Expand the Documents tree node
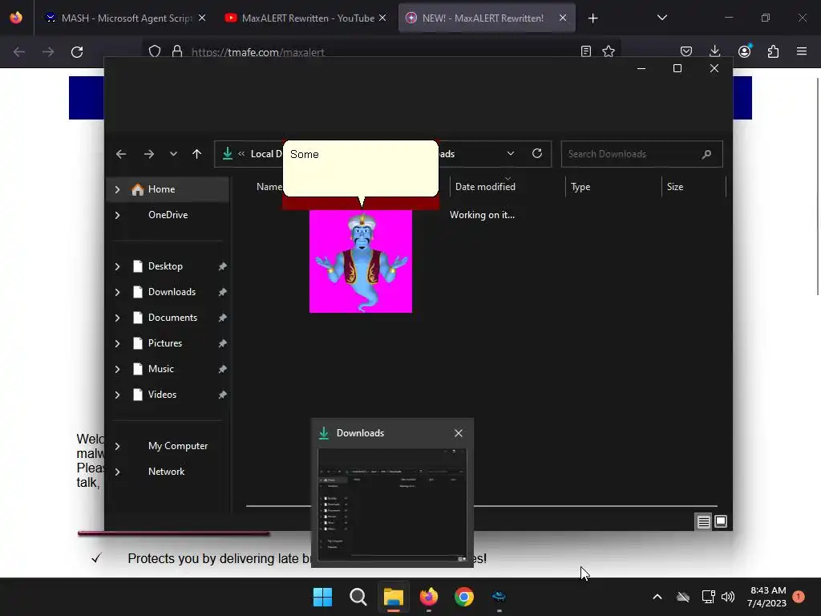 click(117, 318)
